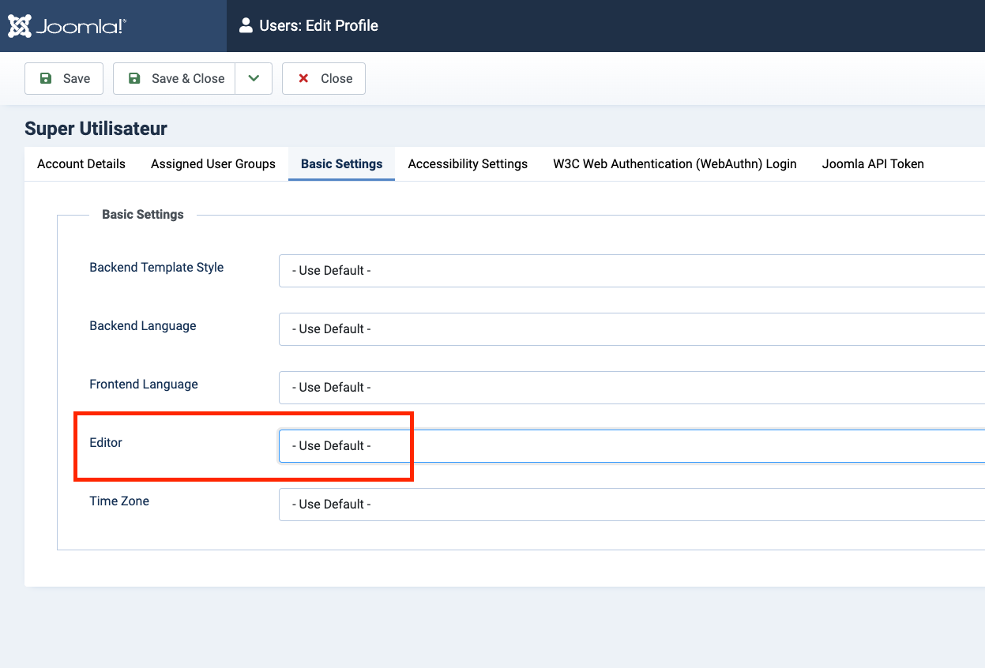
Task: Click the user icon beside Edit Profile
Action: (x=246, y=26)
